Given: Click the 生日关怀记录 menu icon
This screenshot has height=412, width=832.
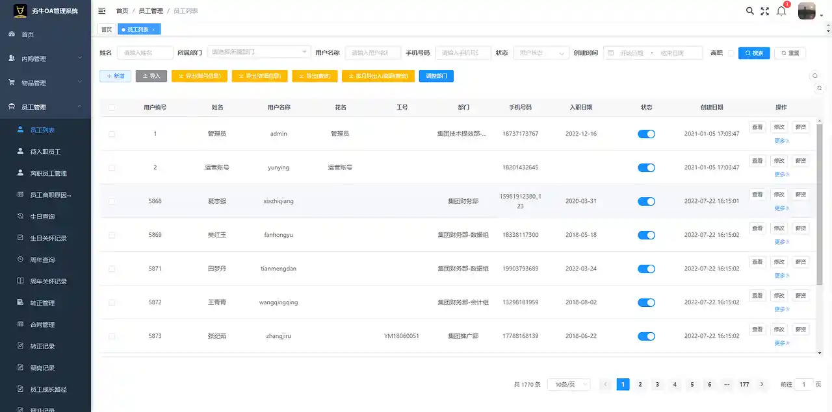Looking at the screenshot, I should point(21,238).
